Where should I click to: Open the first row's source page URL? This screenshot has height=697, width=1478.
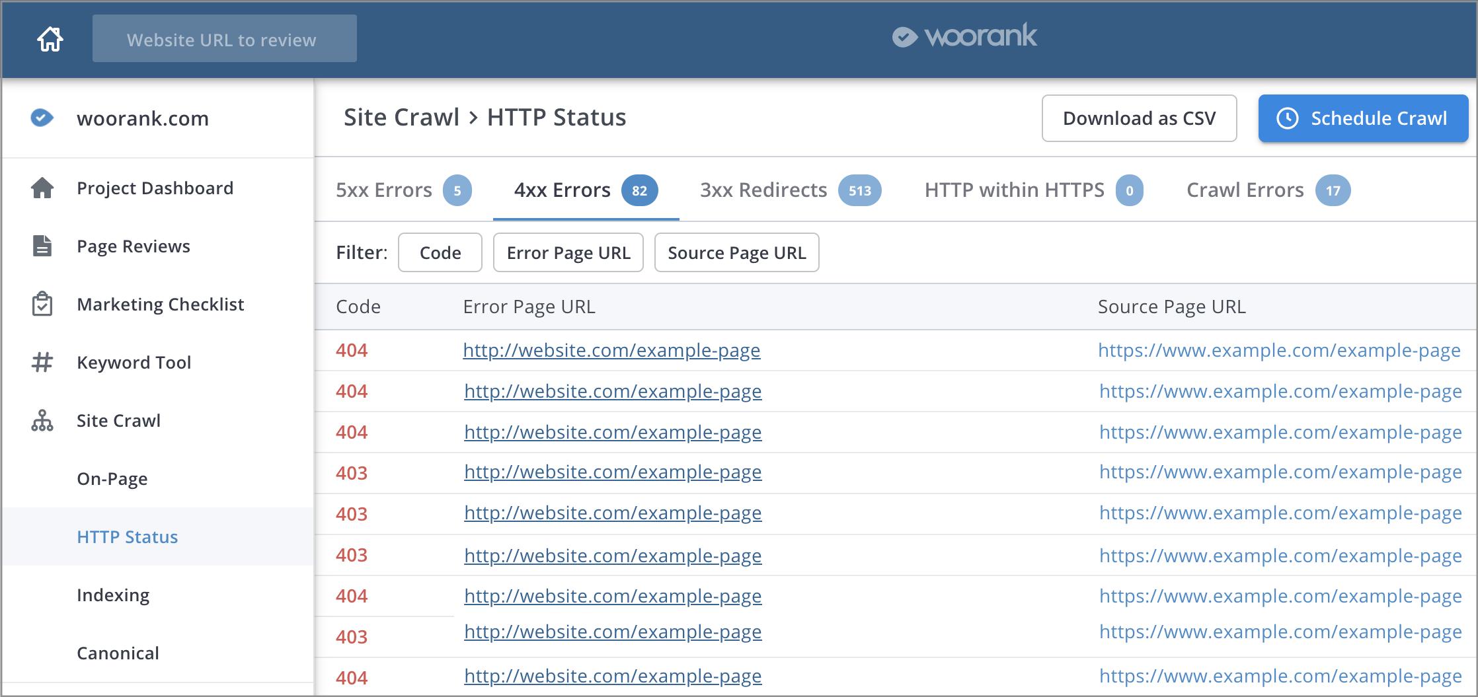(x=1279, y=351)
